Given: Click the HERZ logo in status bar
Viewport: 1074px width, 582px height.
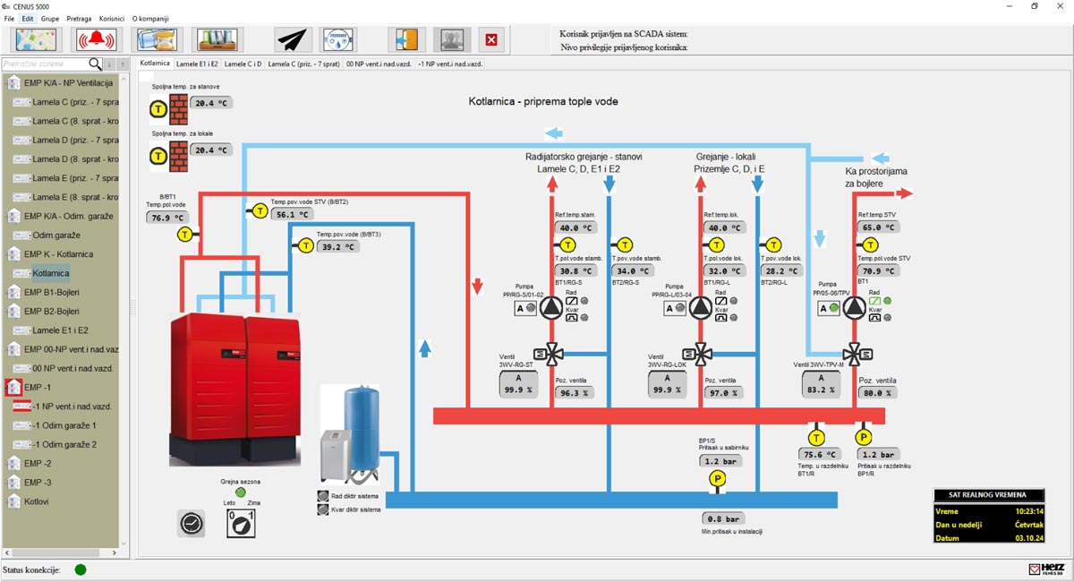Looking at the screenshot, I should pos(1048,569).
